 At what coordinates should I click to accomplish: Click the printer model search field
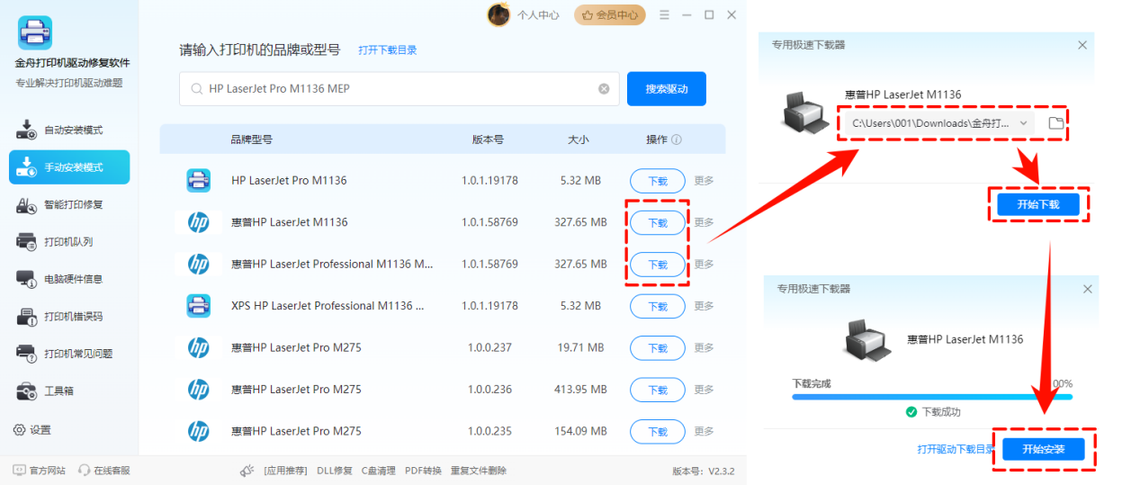click(x=399, y=89)
